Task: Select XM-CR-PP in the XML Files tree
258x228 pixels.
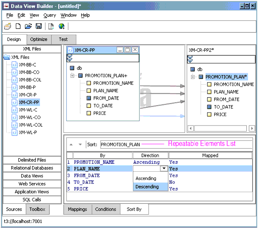Action: tap(29, 103)
